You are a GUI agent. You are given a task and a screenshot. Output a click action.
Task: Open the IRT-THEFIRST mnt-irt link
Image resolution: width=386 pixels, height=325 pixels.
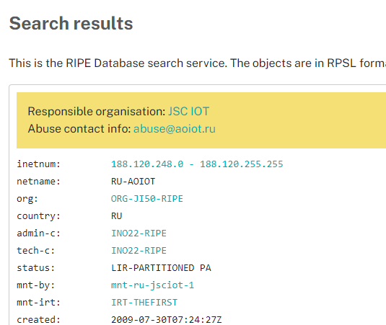click(x=144, y=303)
